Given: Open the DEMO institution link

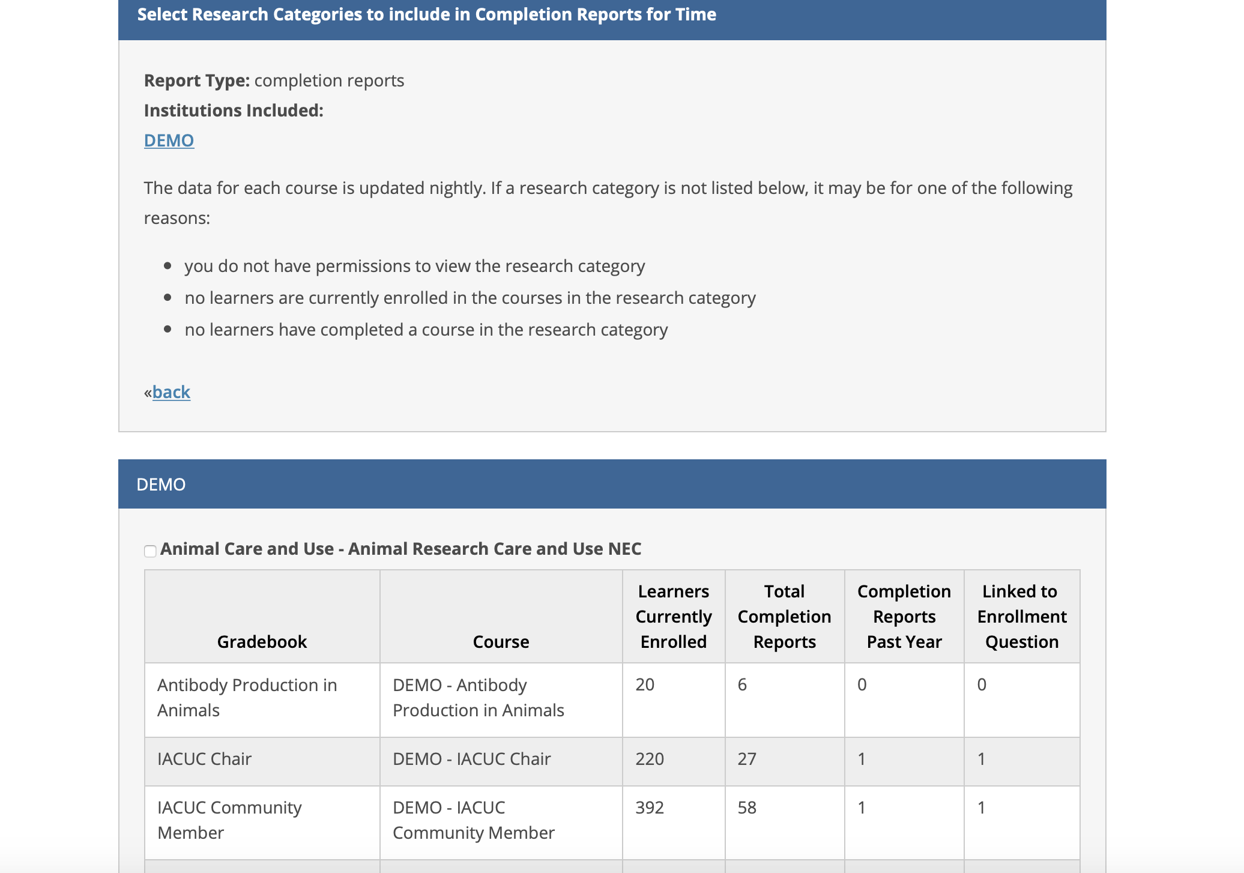Looking at the screenshot, I should [x=169, y=140].
